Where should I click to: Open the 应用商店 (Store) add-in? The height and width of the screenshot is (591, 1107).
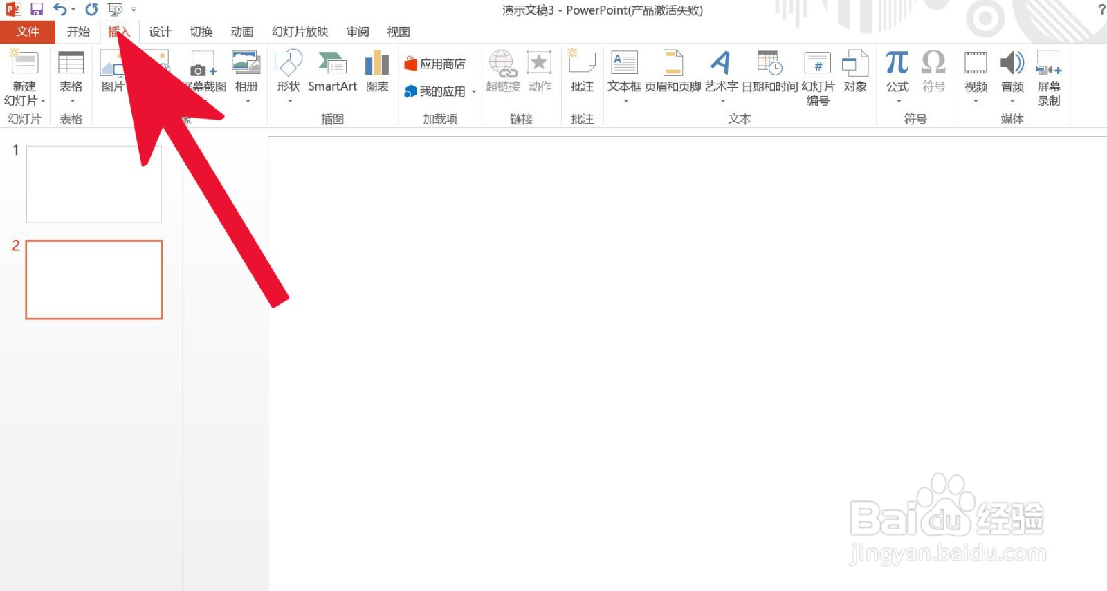click(435, 64)
